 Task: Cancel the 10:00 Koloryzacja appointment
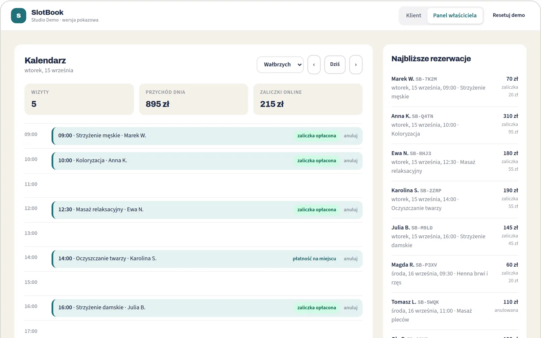[351, 161]
